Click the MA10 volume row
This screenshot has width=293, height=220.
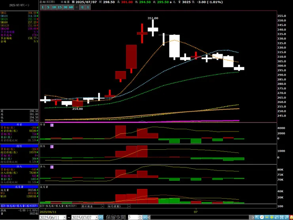(x=19, y=197)
